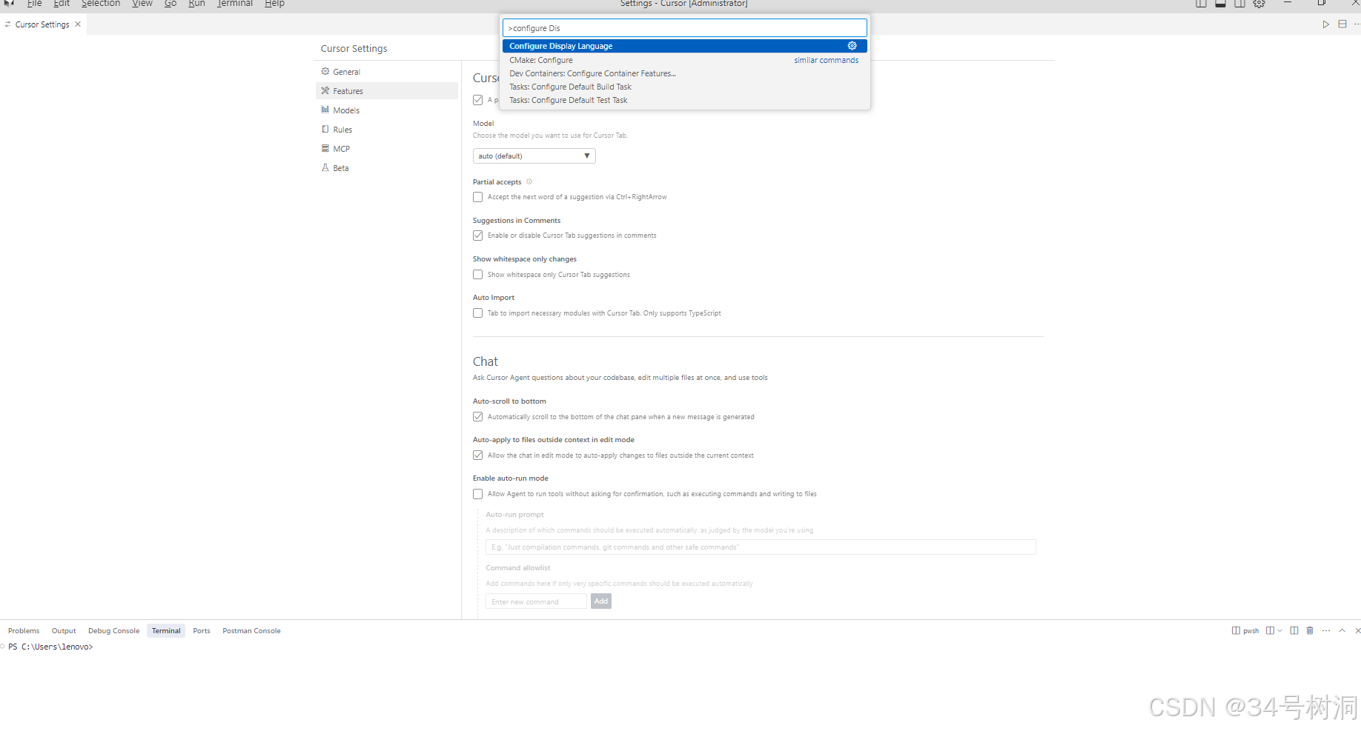This screenshot has height=731, width=1361.
Task: Click the run triangle icon in editor toolbar
Action: 1325,24
